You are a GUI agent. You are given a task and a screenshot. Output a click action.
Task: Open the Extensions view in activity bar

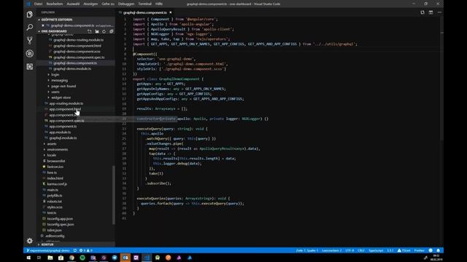click(x=29, y=66)
